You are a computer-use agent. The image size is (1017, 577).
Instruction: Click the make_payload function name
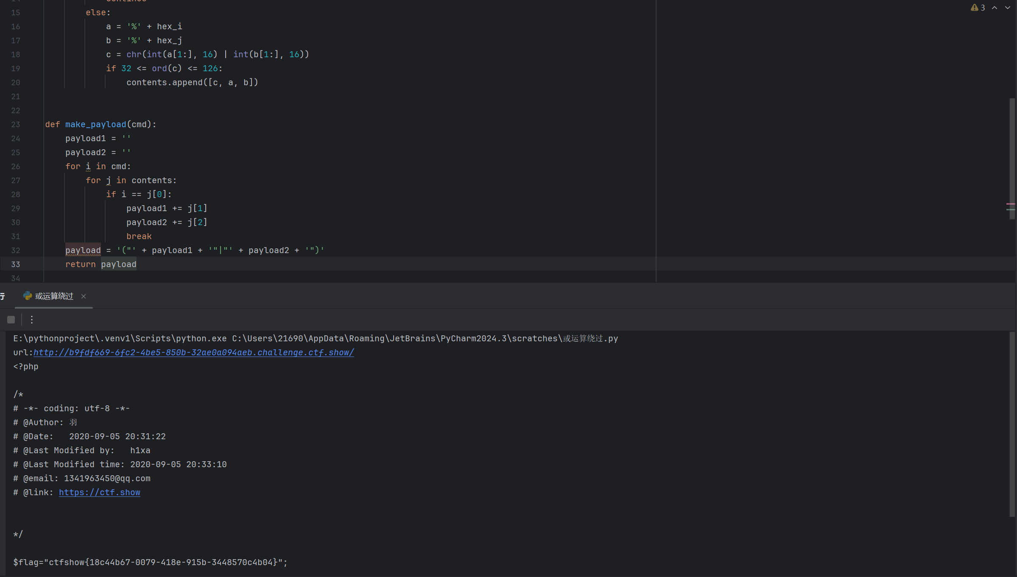point(95,125)
